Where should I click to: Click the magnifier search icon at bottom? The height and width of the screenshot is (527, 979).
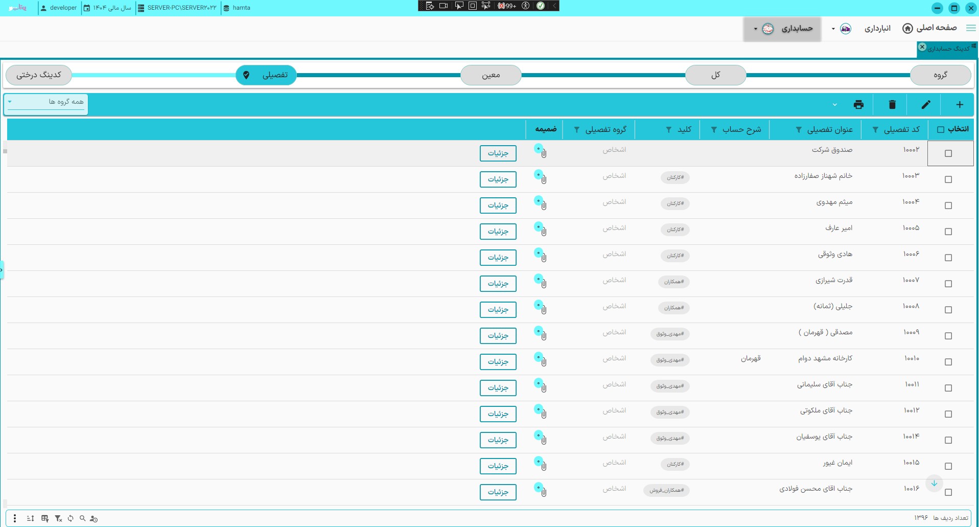point(82,518)
